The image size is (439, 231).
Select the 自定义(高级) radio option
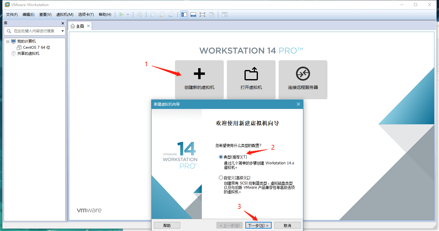[221, 178]
